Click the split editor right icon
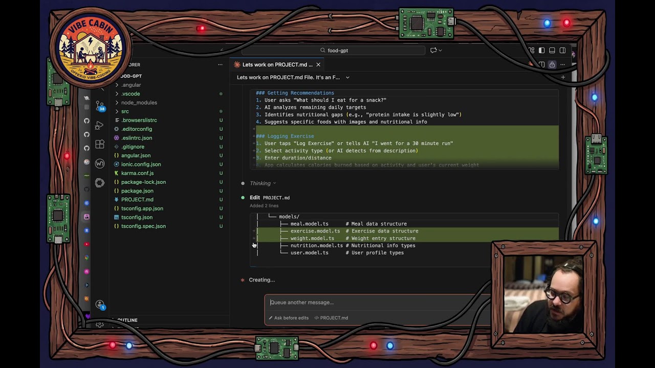This screenshot has height=368, width=655. tap(541, 64)
